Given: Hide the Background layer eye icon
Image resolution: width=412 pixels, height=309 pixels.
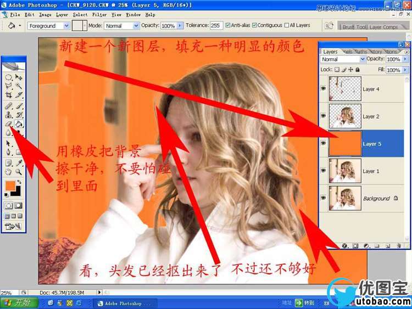Looking at the screenshot, I should pos(324,198).
